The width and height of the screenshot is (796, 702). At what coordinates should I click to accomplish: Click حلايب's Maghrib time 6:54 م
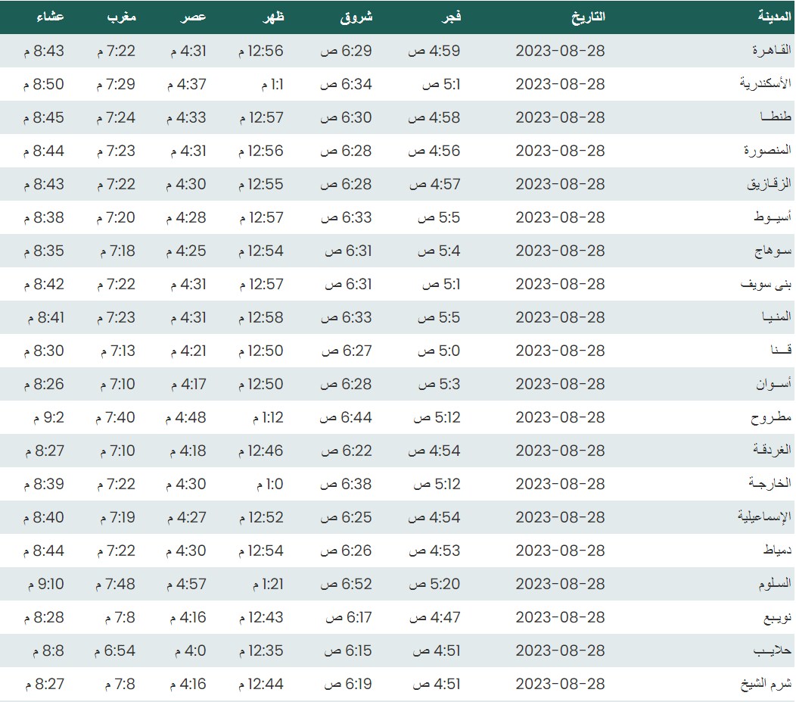tap(116, 651)
